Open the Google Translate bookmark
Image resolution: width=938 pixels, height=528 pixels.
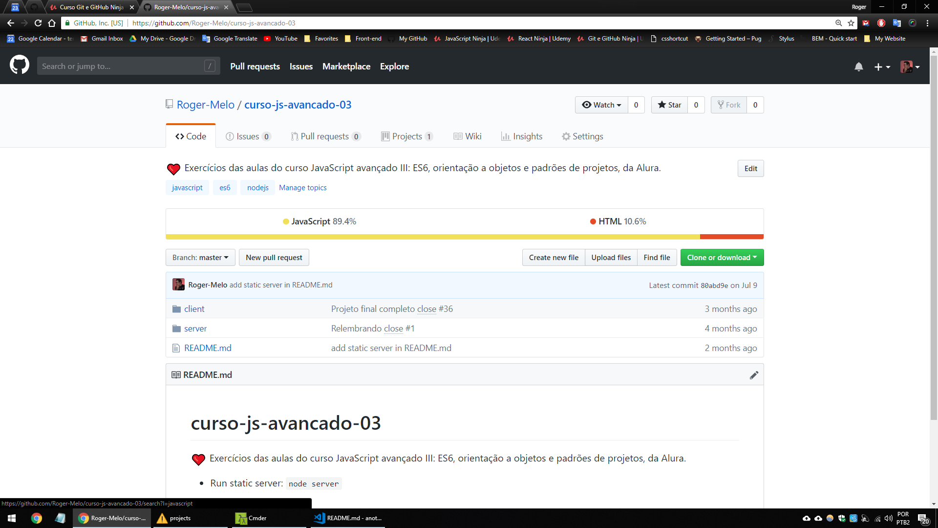tap(230, 39)
